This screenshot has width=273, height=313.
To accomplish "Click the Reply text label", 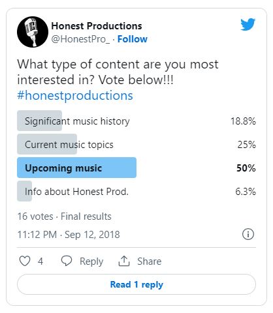I will (x=91, y=261).
